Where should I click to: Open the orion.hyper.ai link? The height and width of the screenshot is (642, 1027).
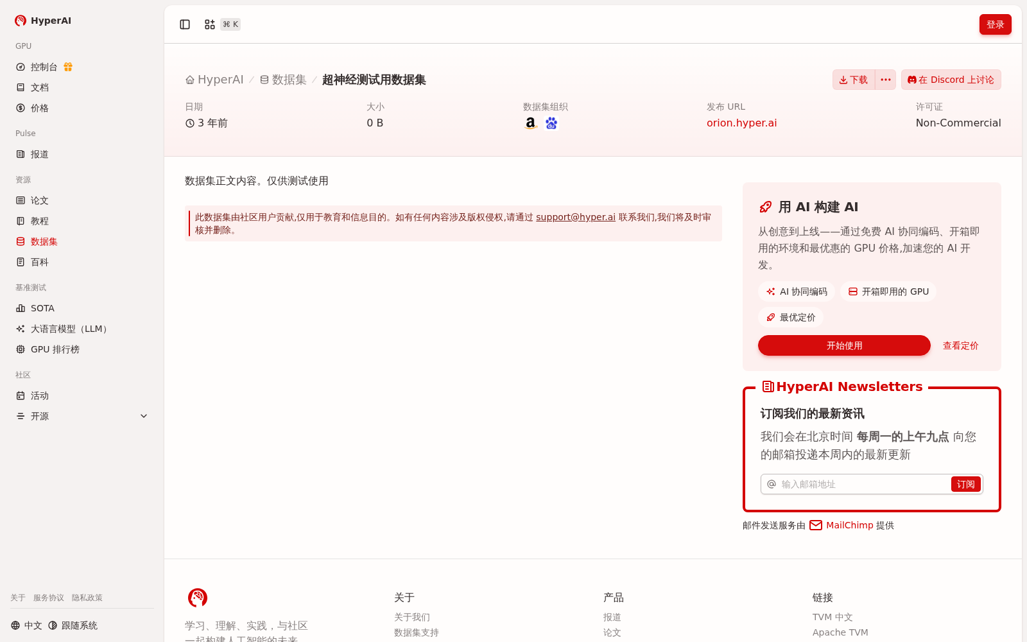741,123
